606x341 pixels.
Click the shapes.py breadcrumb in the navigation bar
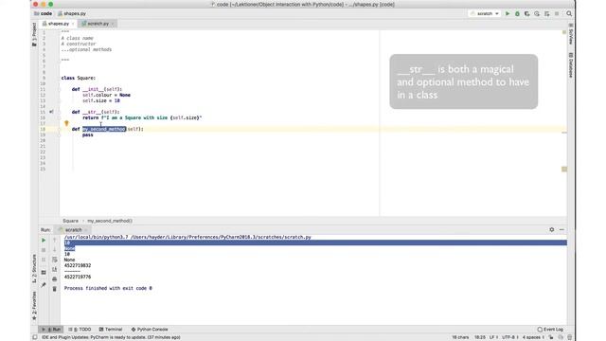pyautogui.click(x=72, y=13)
